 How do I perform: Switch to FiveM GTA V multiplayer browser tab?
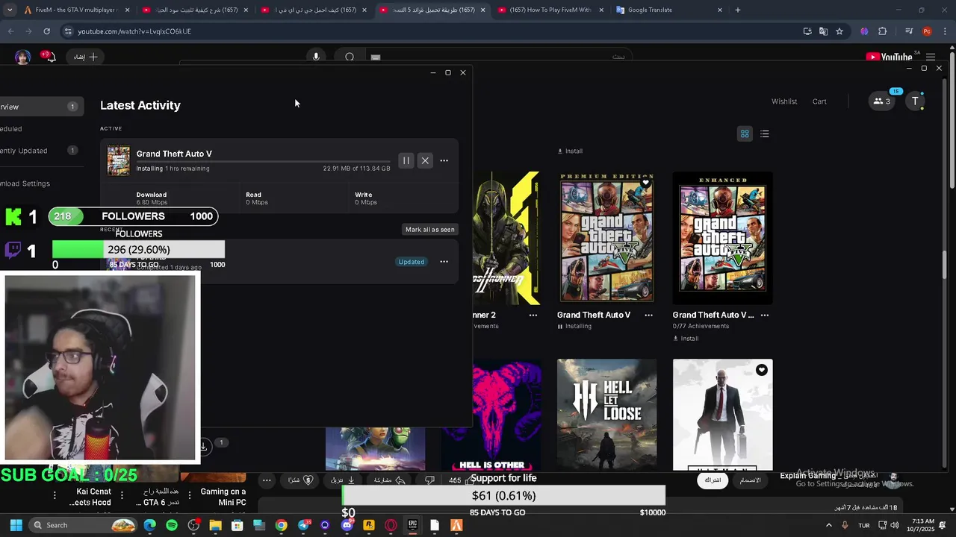pos(75,10)
